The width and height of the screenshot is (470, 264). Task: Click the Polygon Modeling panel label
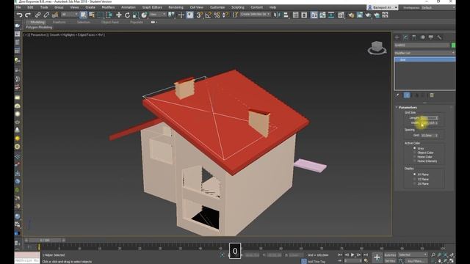click(x=39, y=27)
